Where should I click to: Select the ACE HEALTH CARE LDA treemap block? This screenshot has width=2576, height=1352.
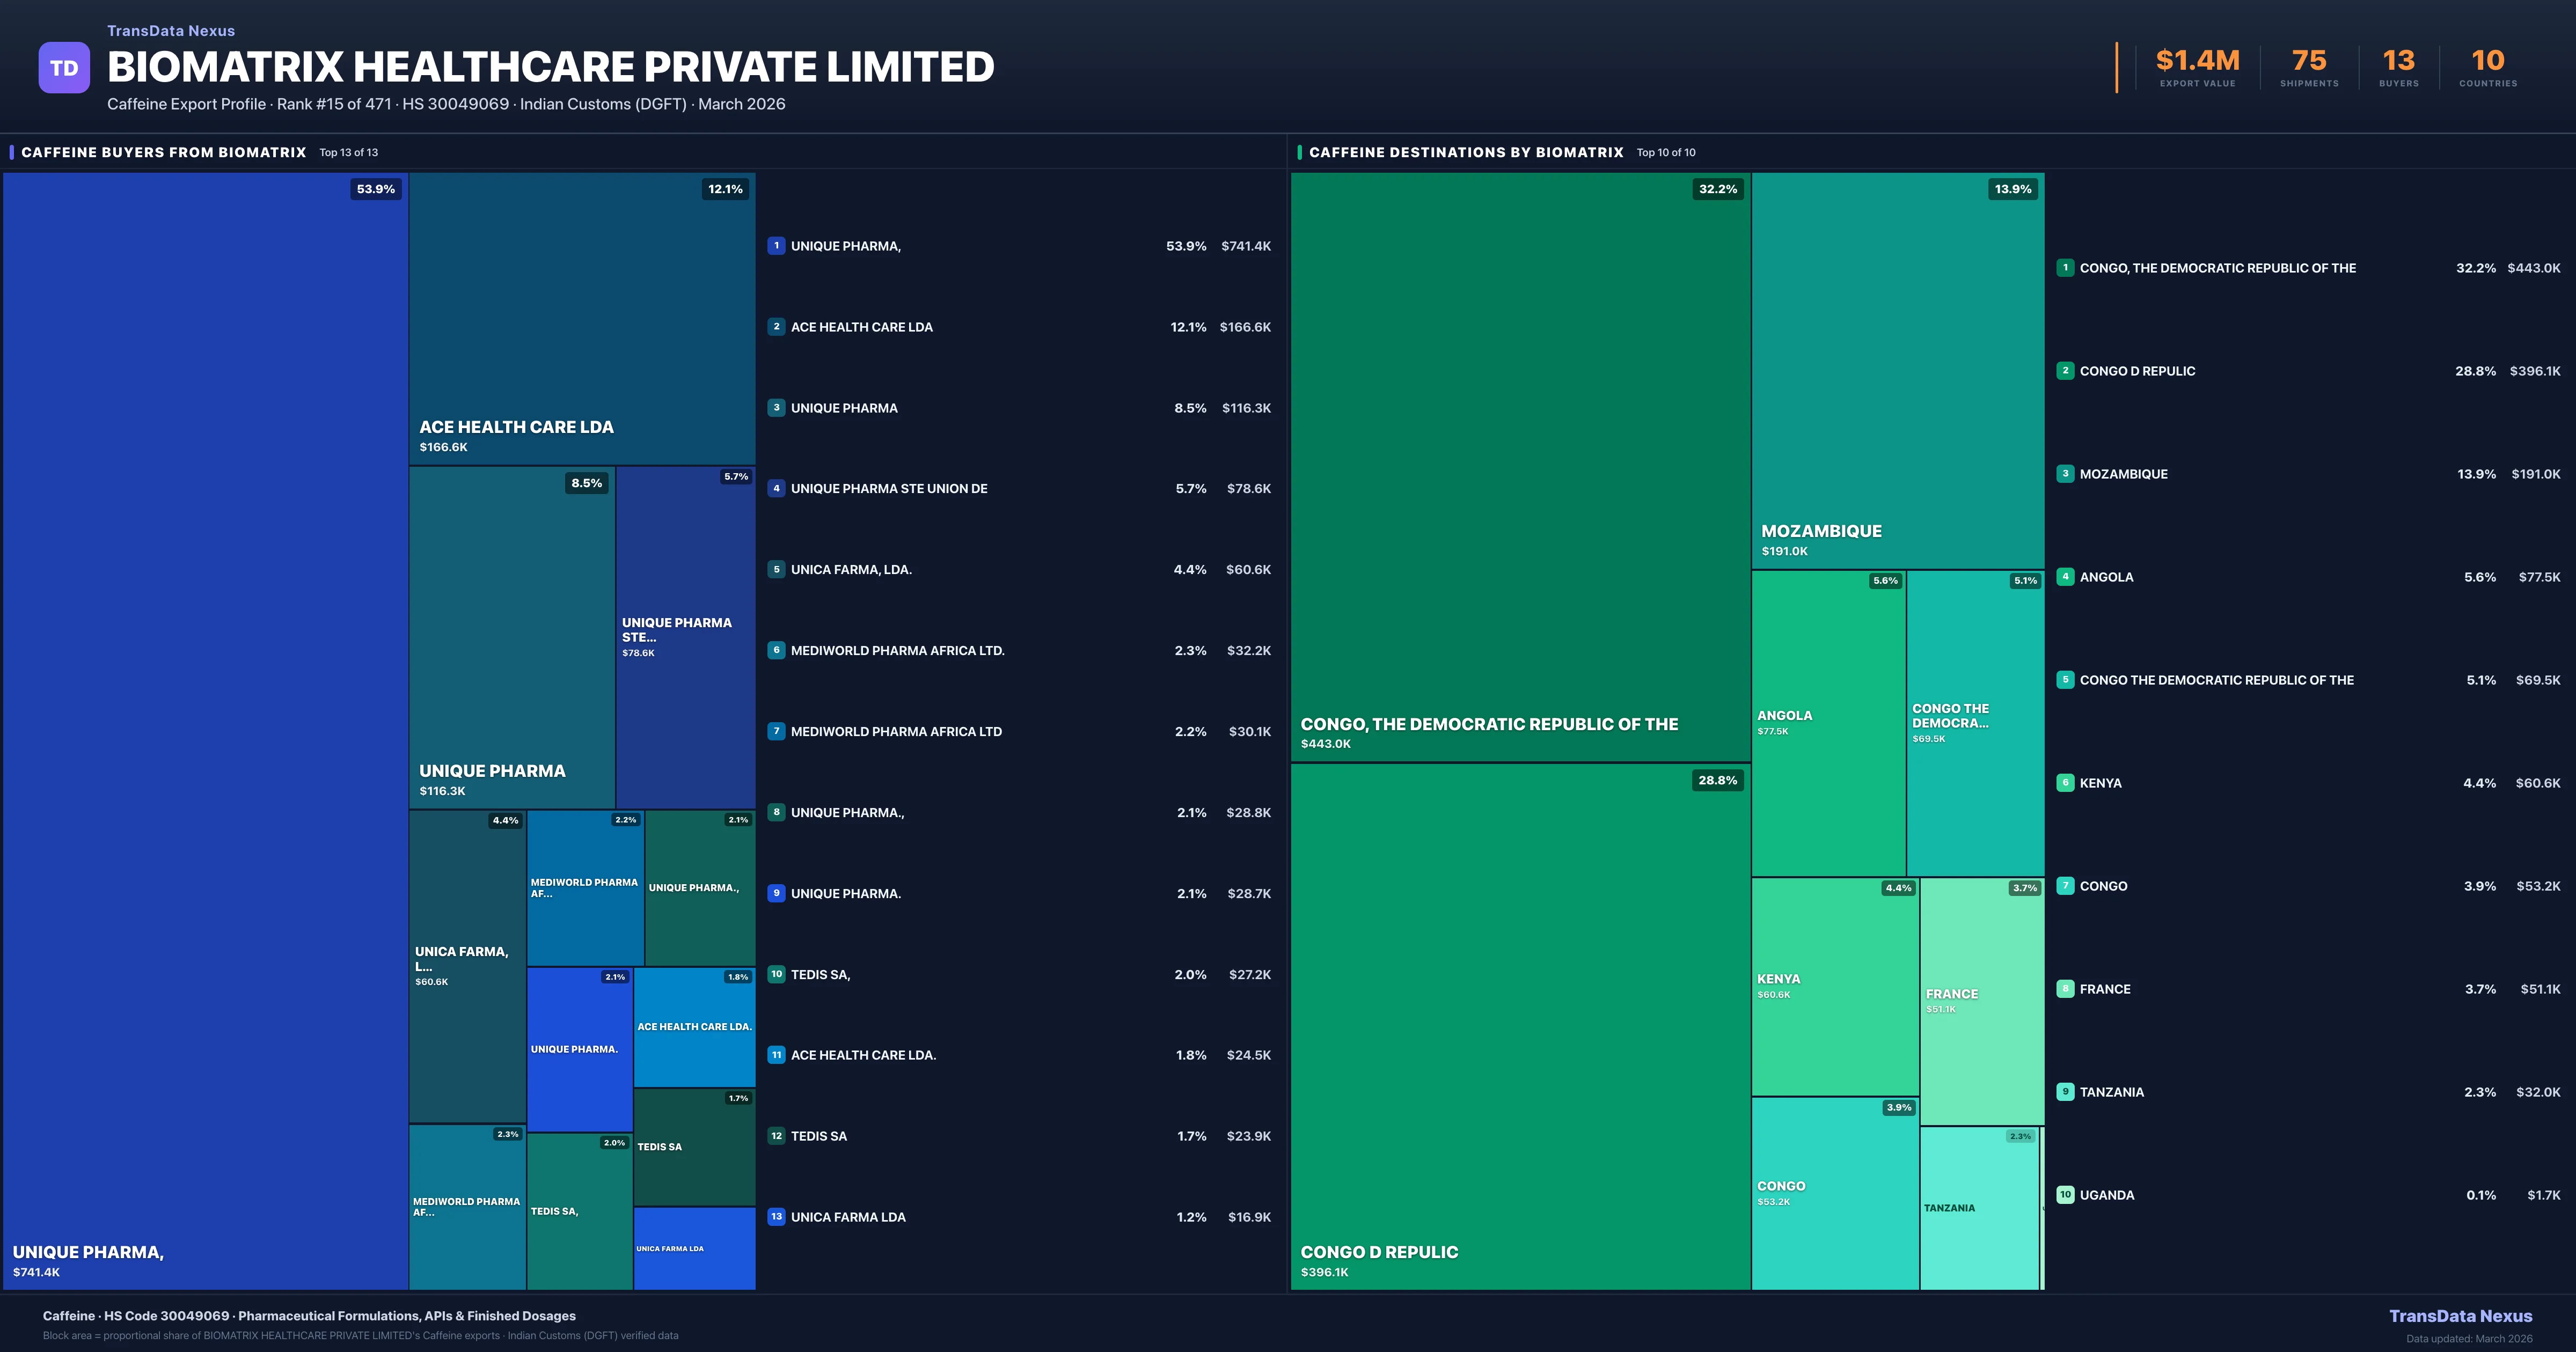[581, 318]
